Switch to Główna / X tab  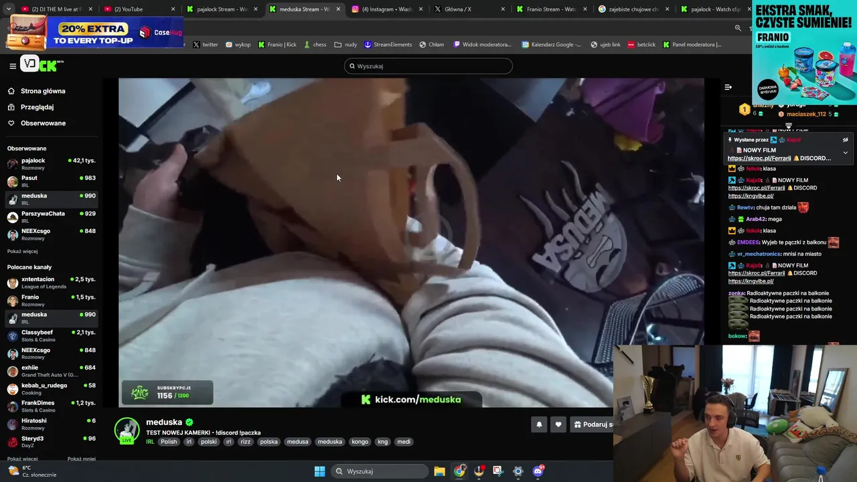point(470,9)
